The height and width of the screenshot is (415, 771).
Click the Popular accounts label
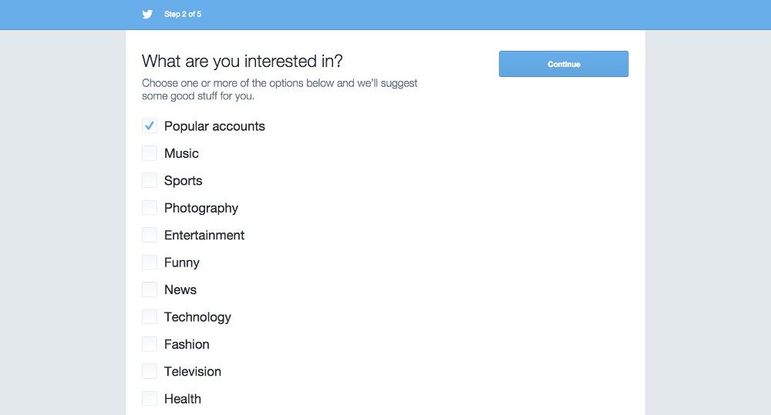point(214,126)
